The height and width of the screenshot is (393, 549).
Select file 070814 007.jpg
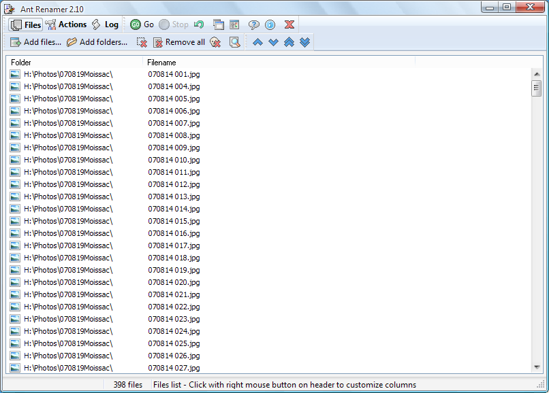[174, 123]
